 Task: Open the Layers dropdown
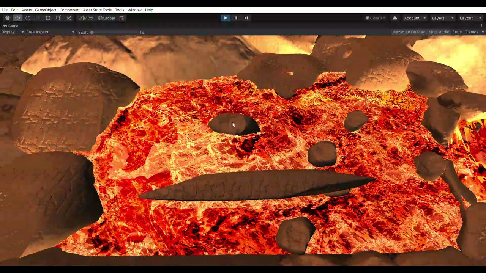click(x=442, y=18)
